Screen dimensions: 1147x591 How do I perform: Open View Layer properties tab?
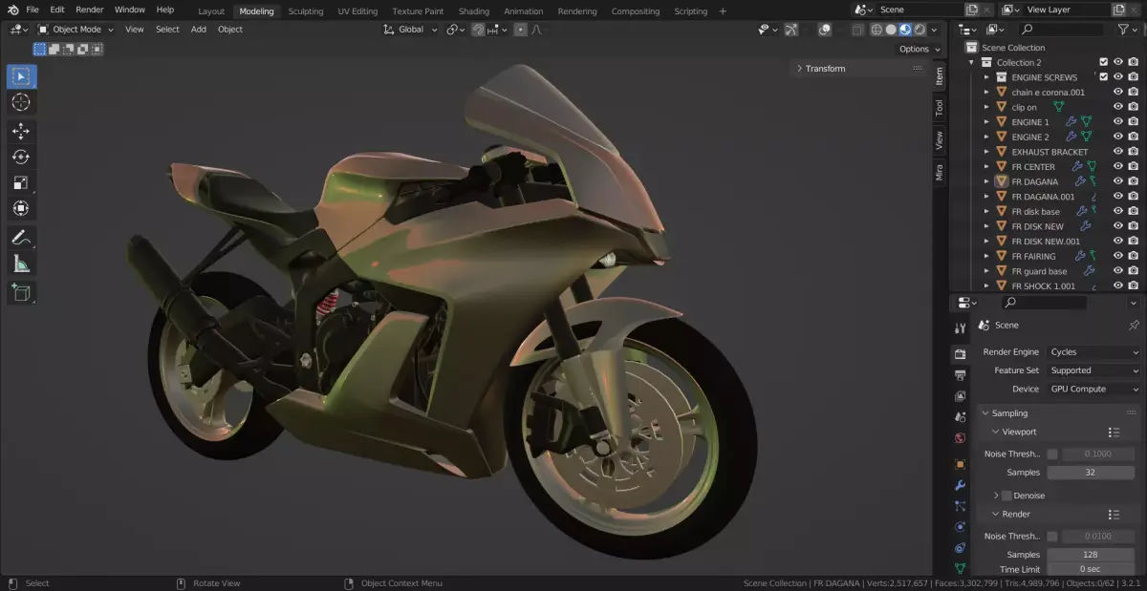click(960, 396)
